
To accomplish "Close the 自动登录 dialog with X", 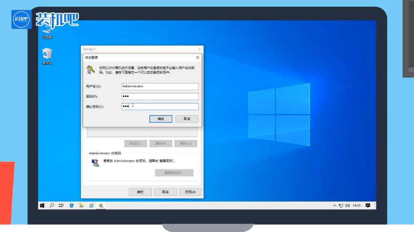I will pyautogui.click(x=197, y=57).
